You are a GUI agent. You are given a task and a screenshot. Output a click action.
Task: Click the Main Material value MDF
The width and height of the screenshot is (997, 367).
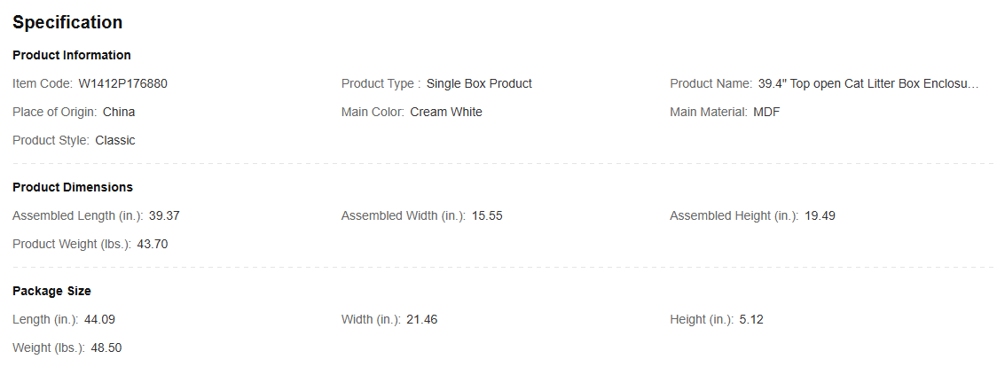tap(767, 113)
